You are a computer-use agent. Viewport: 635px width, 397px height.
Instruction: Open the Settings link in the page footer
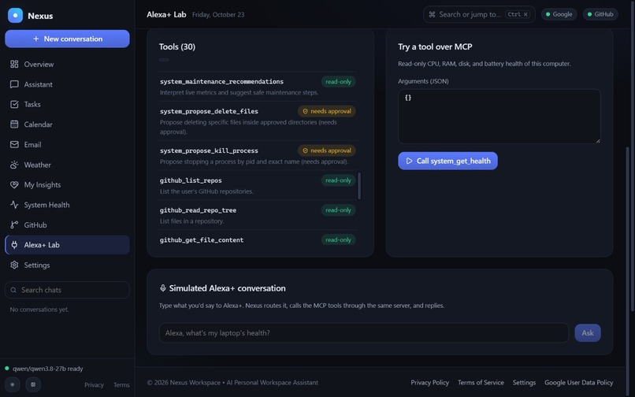pos(524,382)
